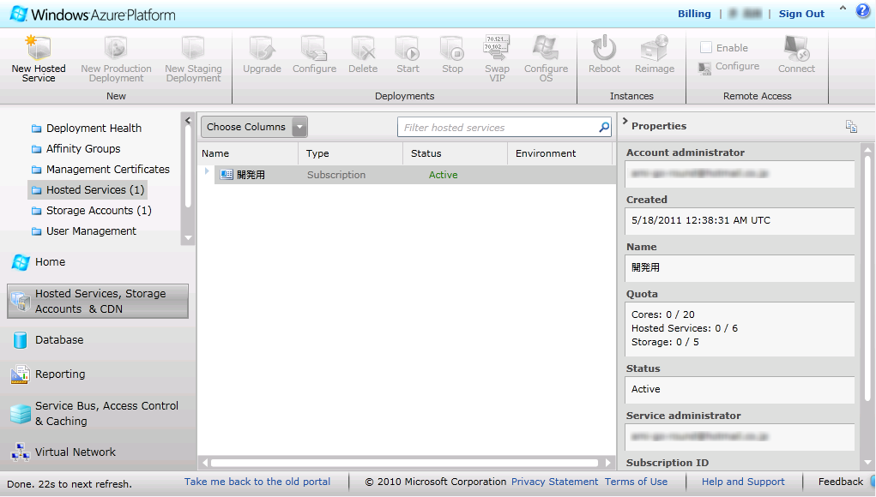This screenshot has width=876, height=497.
Task: Collapse the header with the caret icon
Action: (x=843, y=9)
